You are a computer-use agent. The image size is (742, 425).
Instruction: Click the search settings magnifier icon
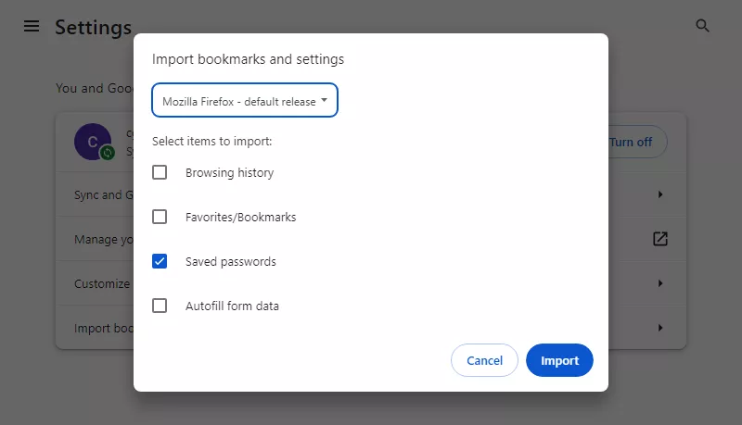tap(702, 26)
